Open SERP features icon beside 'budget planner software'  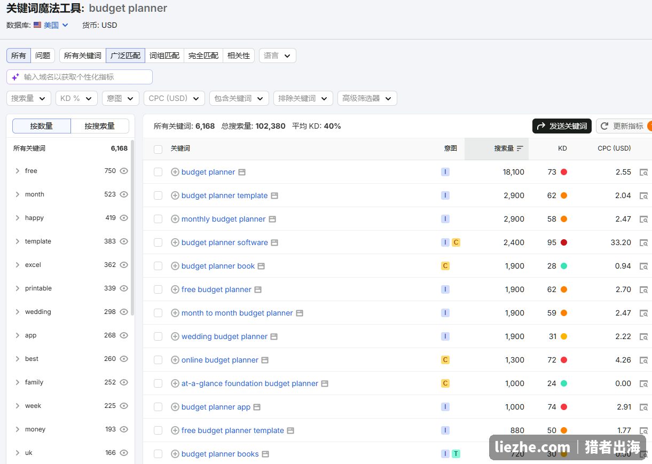[274, 242]
